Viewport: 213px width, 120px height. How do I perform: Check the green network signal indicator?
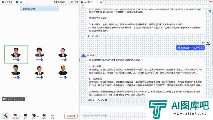click(21, 2)
